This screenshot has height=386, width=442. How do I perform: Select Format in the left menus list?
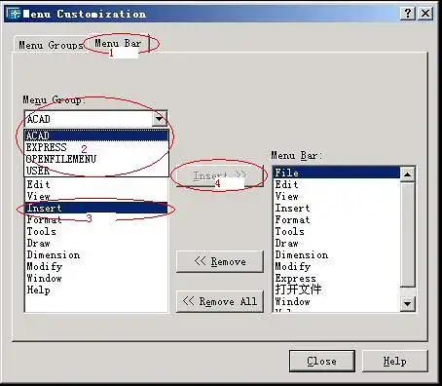tap(96, 219)
